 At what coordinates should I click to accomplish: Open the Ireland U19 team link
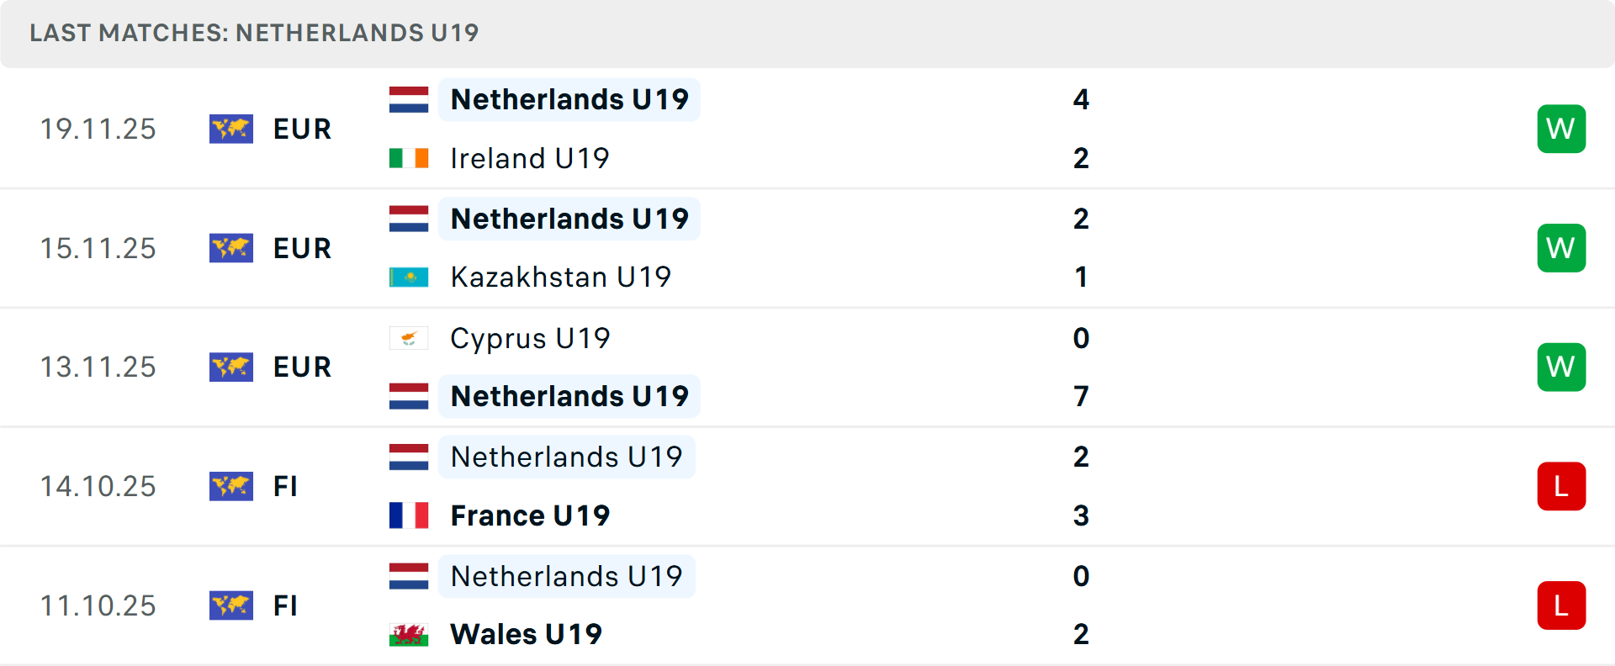click(529, 158)
